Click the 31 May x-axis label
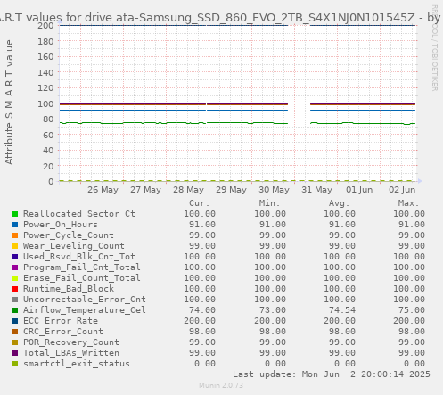Image resolution: width=443 pixels, height=395 pixels. pyautogui.click(x=316, y=190)
